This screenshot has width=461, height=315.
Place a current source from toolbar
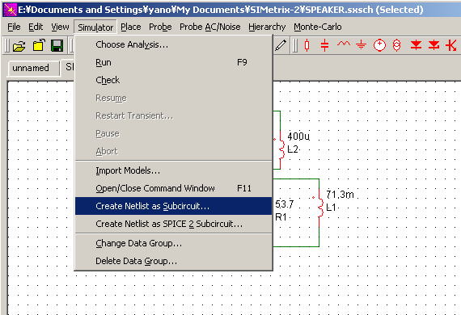(x=396, y=45)
